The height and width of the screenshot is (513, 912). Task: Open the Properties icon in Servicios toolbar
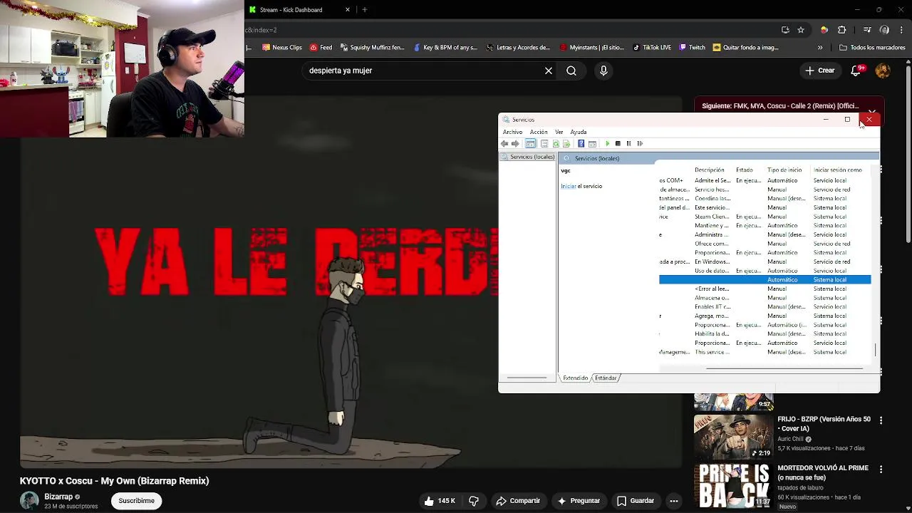click(x=544, y=144)
